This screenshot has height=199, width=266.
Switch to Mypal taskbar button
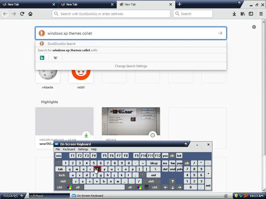(49, 196)
